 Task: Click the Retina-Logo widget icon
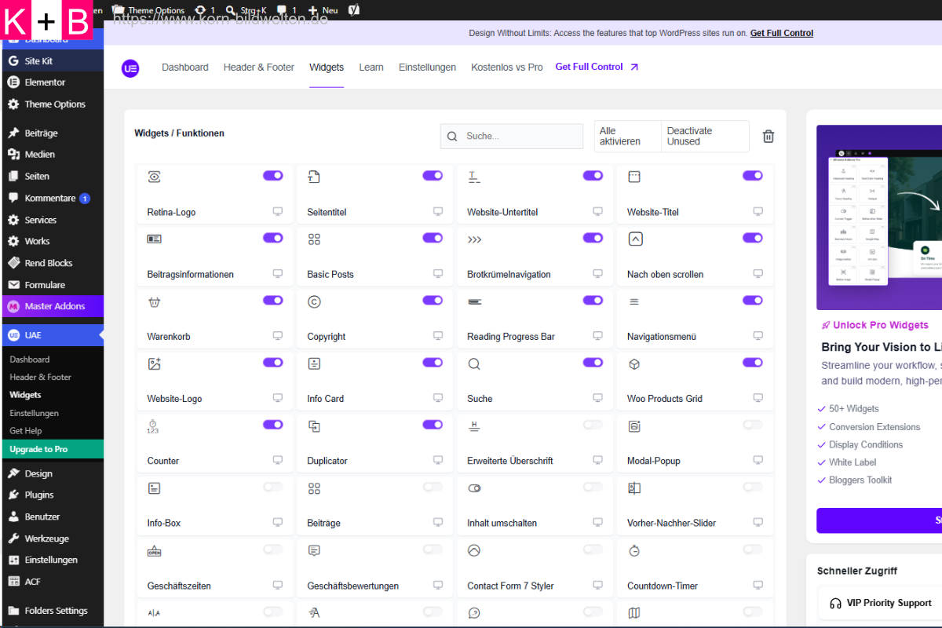tap(154, 177)
